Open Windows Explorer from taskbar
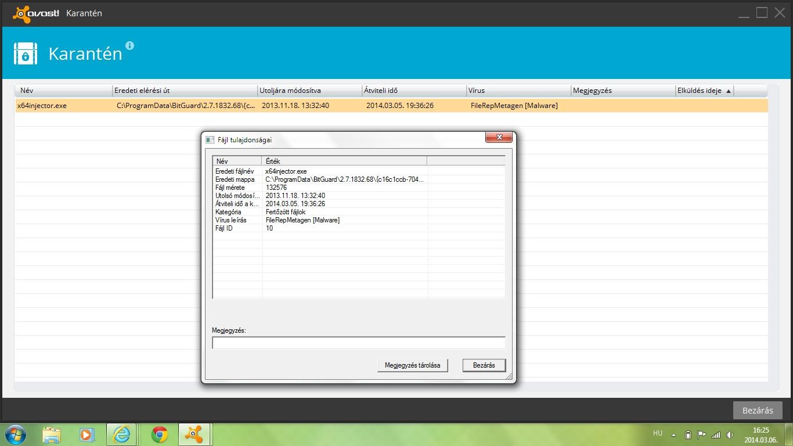This screenshot has height=446, width=793. point(52,434)
